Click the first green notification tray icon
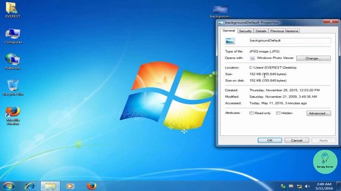This screenshot has width=341, height=191. coord(283,186)
